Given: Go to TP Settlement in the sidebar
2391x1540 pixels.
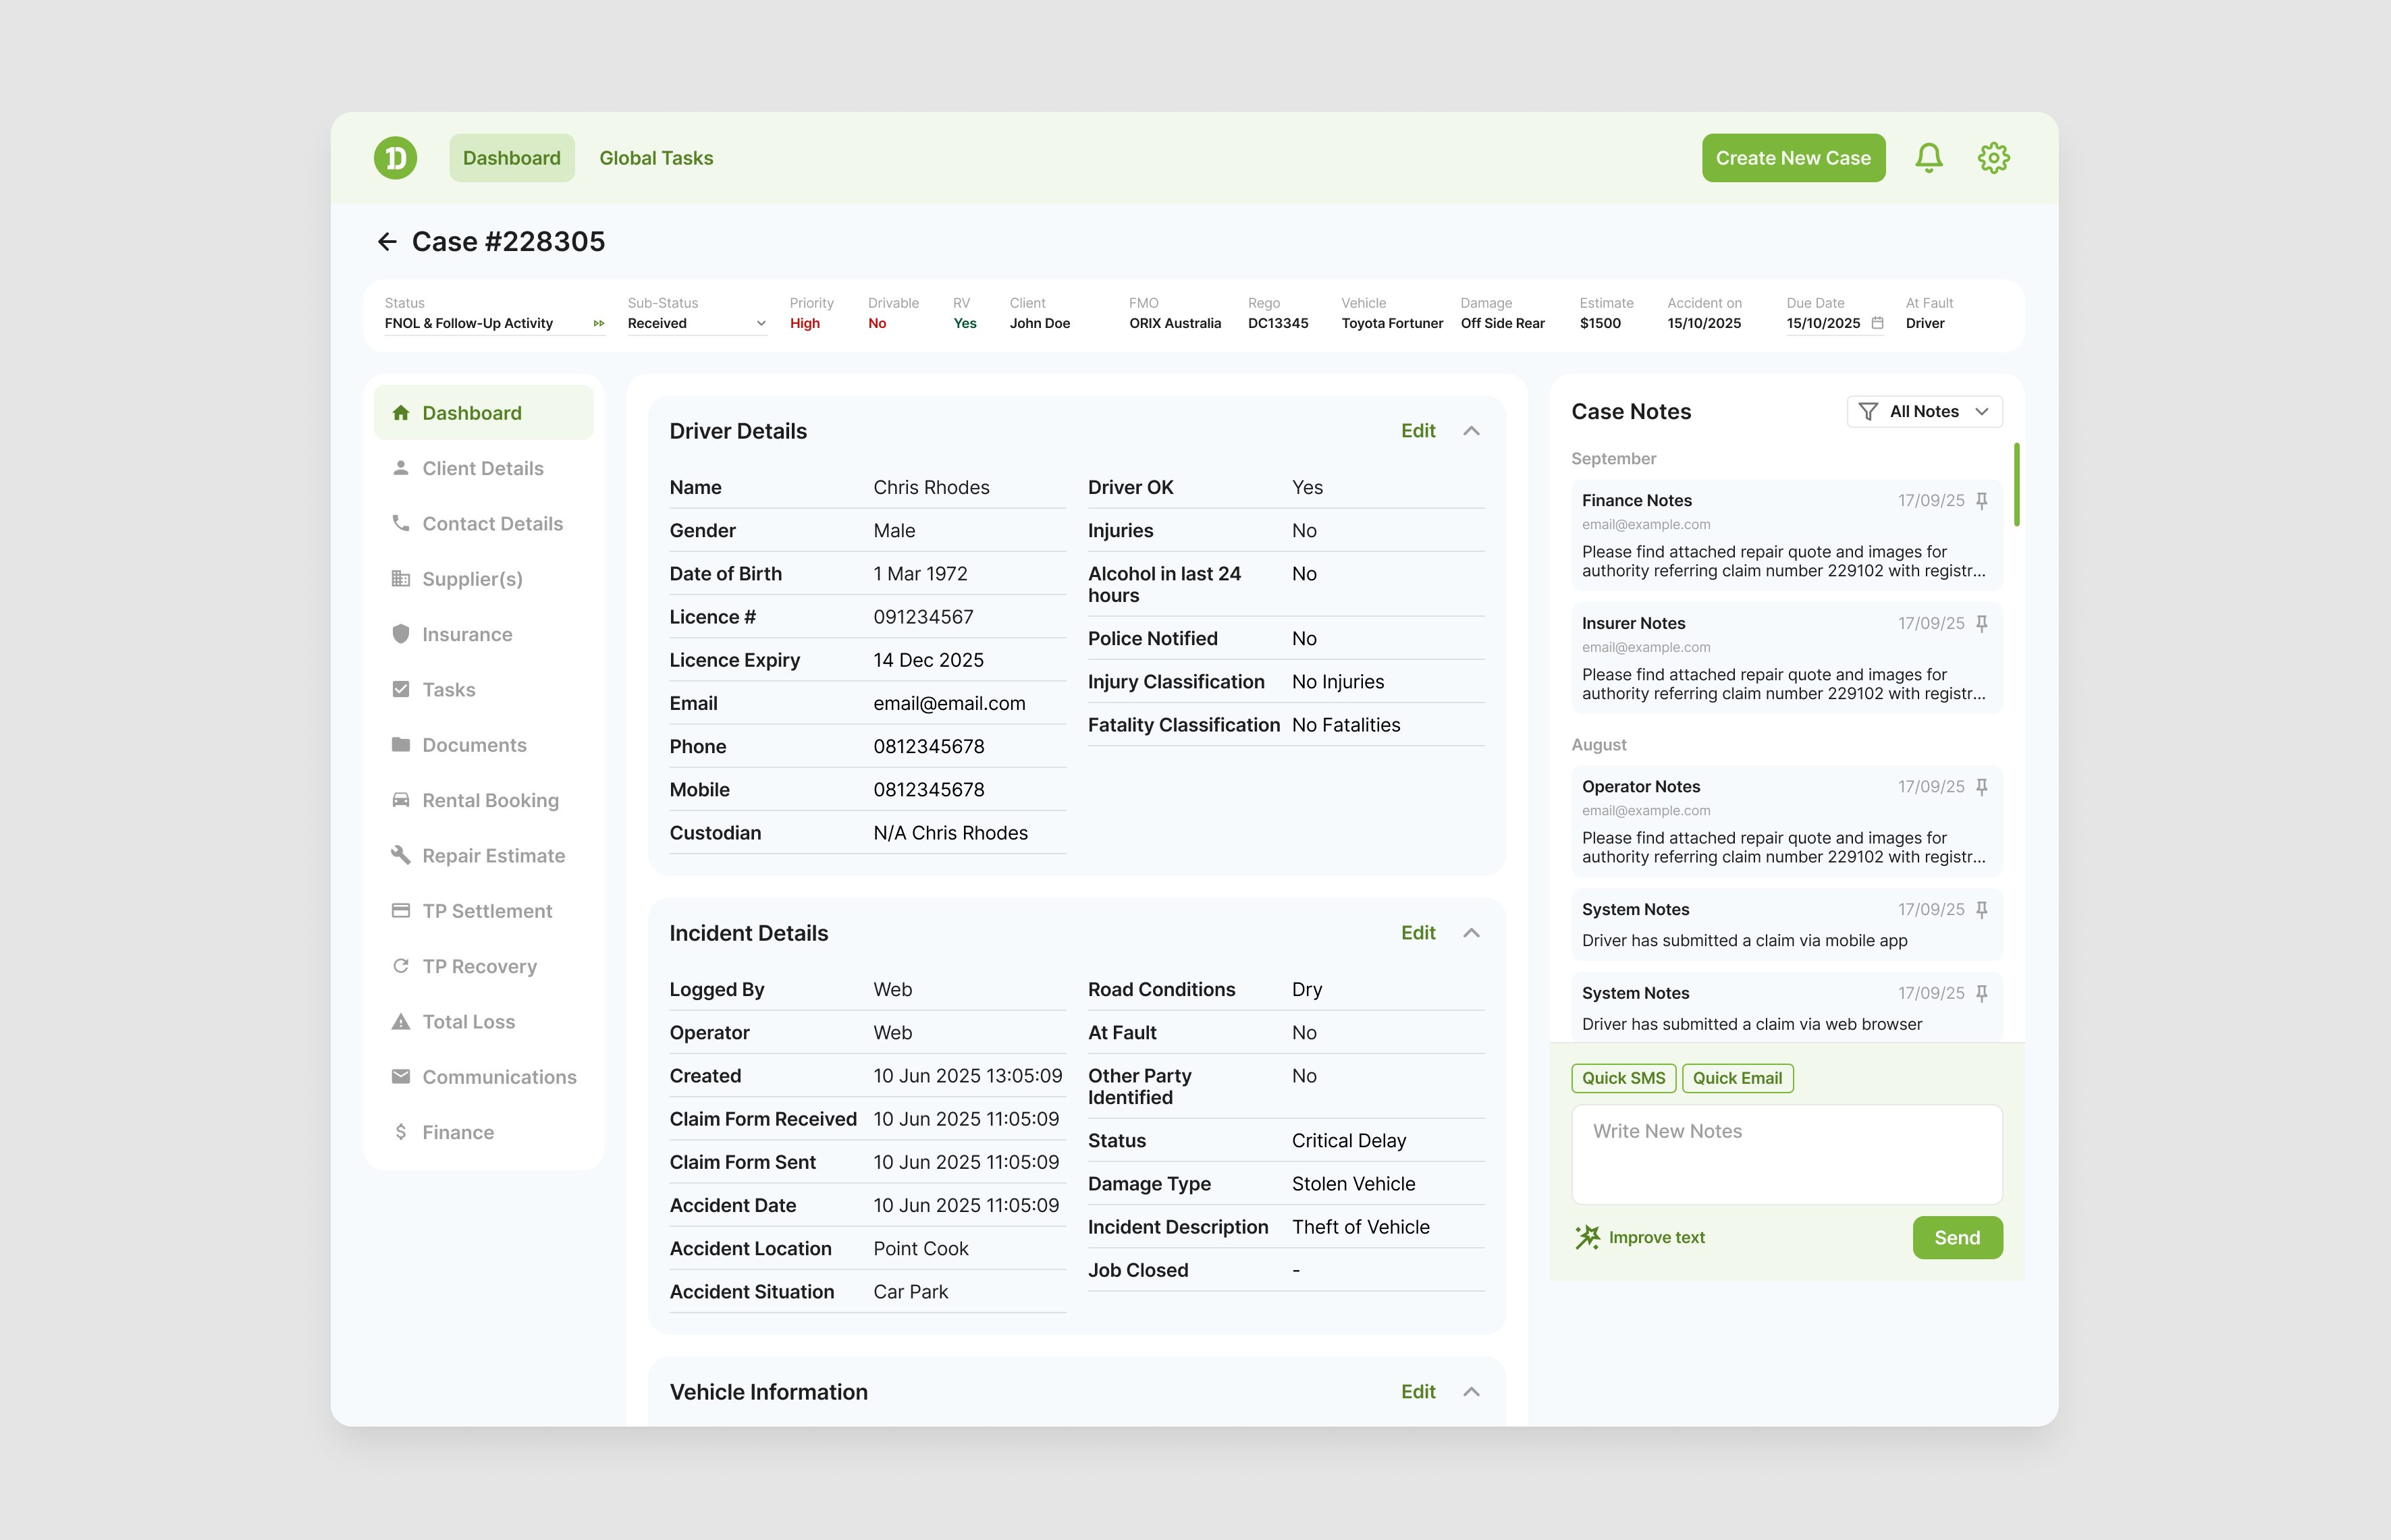Looking at the screenshot, I should tap(484, 911).
